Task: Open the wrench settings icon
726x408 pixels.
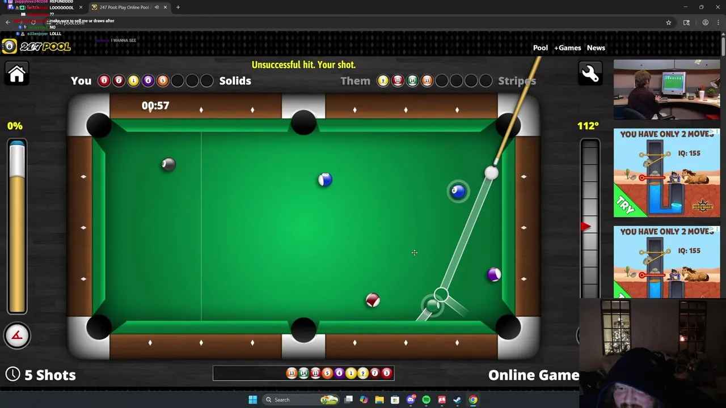Action: coord(590,74)
